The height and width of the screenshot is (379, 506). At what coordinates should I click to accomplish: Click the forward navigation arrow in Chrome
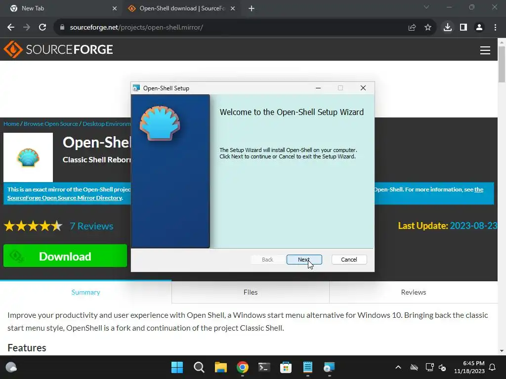pyautogui.click(x=27, y=28)
